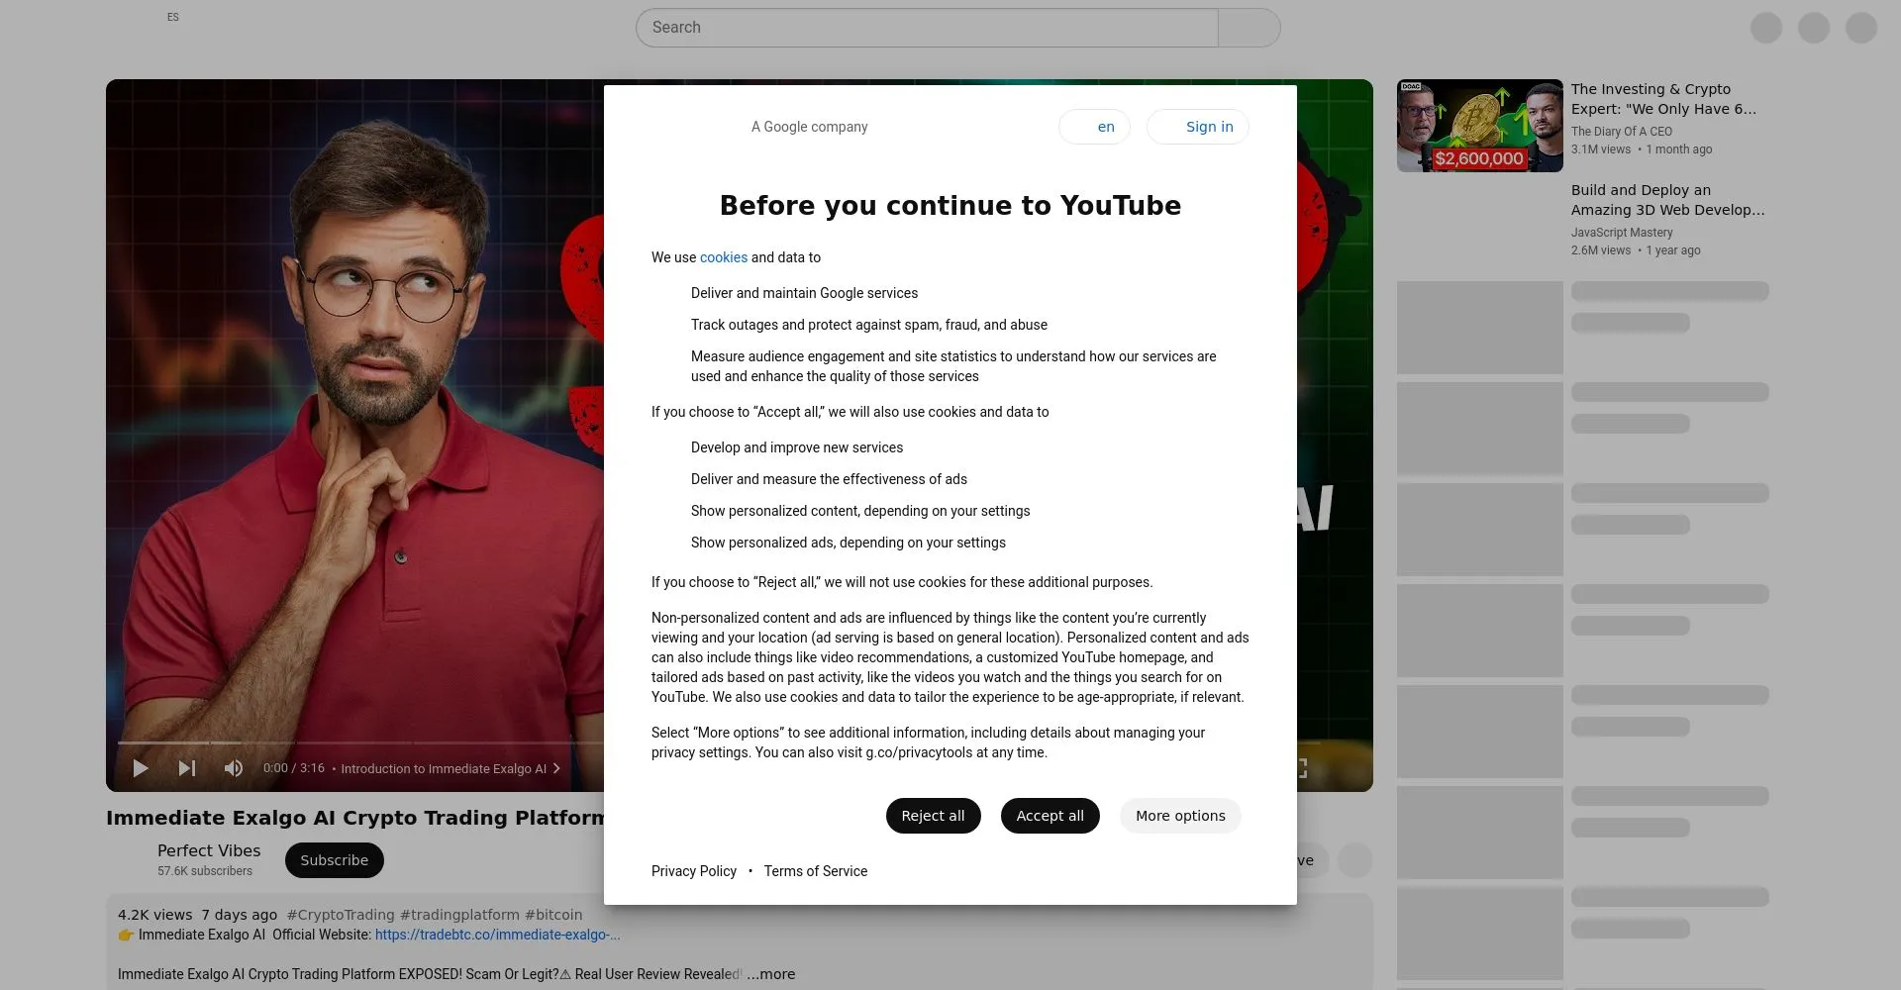Screen dimensions: 1901x990
Task: Play the video using the play icon
Action: point(141,768)
